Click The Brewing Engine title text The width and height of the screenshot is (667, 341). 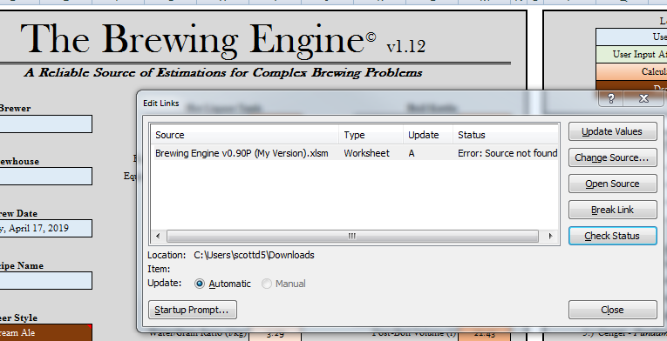pos(198,40)
